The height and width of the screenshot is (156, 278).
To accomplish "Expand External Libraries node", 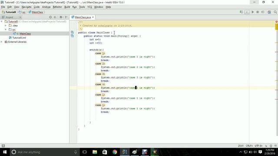I will point(2,42).
